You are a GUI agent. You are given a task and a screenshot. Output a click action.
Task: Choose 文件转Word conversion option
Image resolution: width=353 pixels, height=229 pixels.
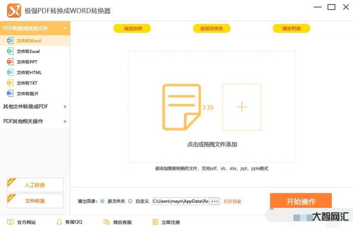35,41
